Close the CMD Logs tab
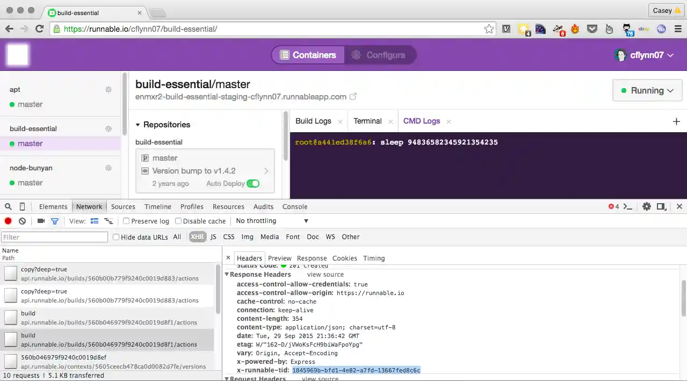The height and width of the screenshot is (381, 687). (449, 121)
